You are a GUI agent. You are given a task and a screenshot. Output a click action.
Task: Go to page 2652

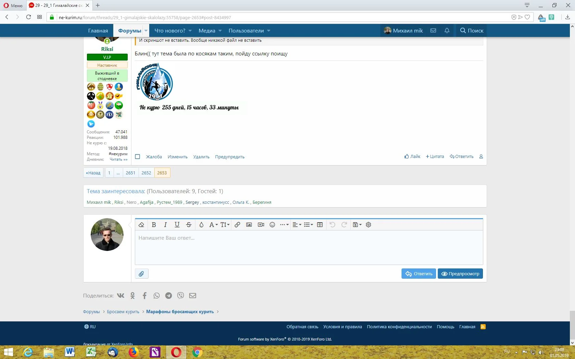[146, 173]
